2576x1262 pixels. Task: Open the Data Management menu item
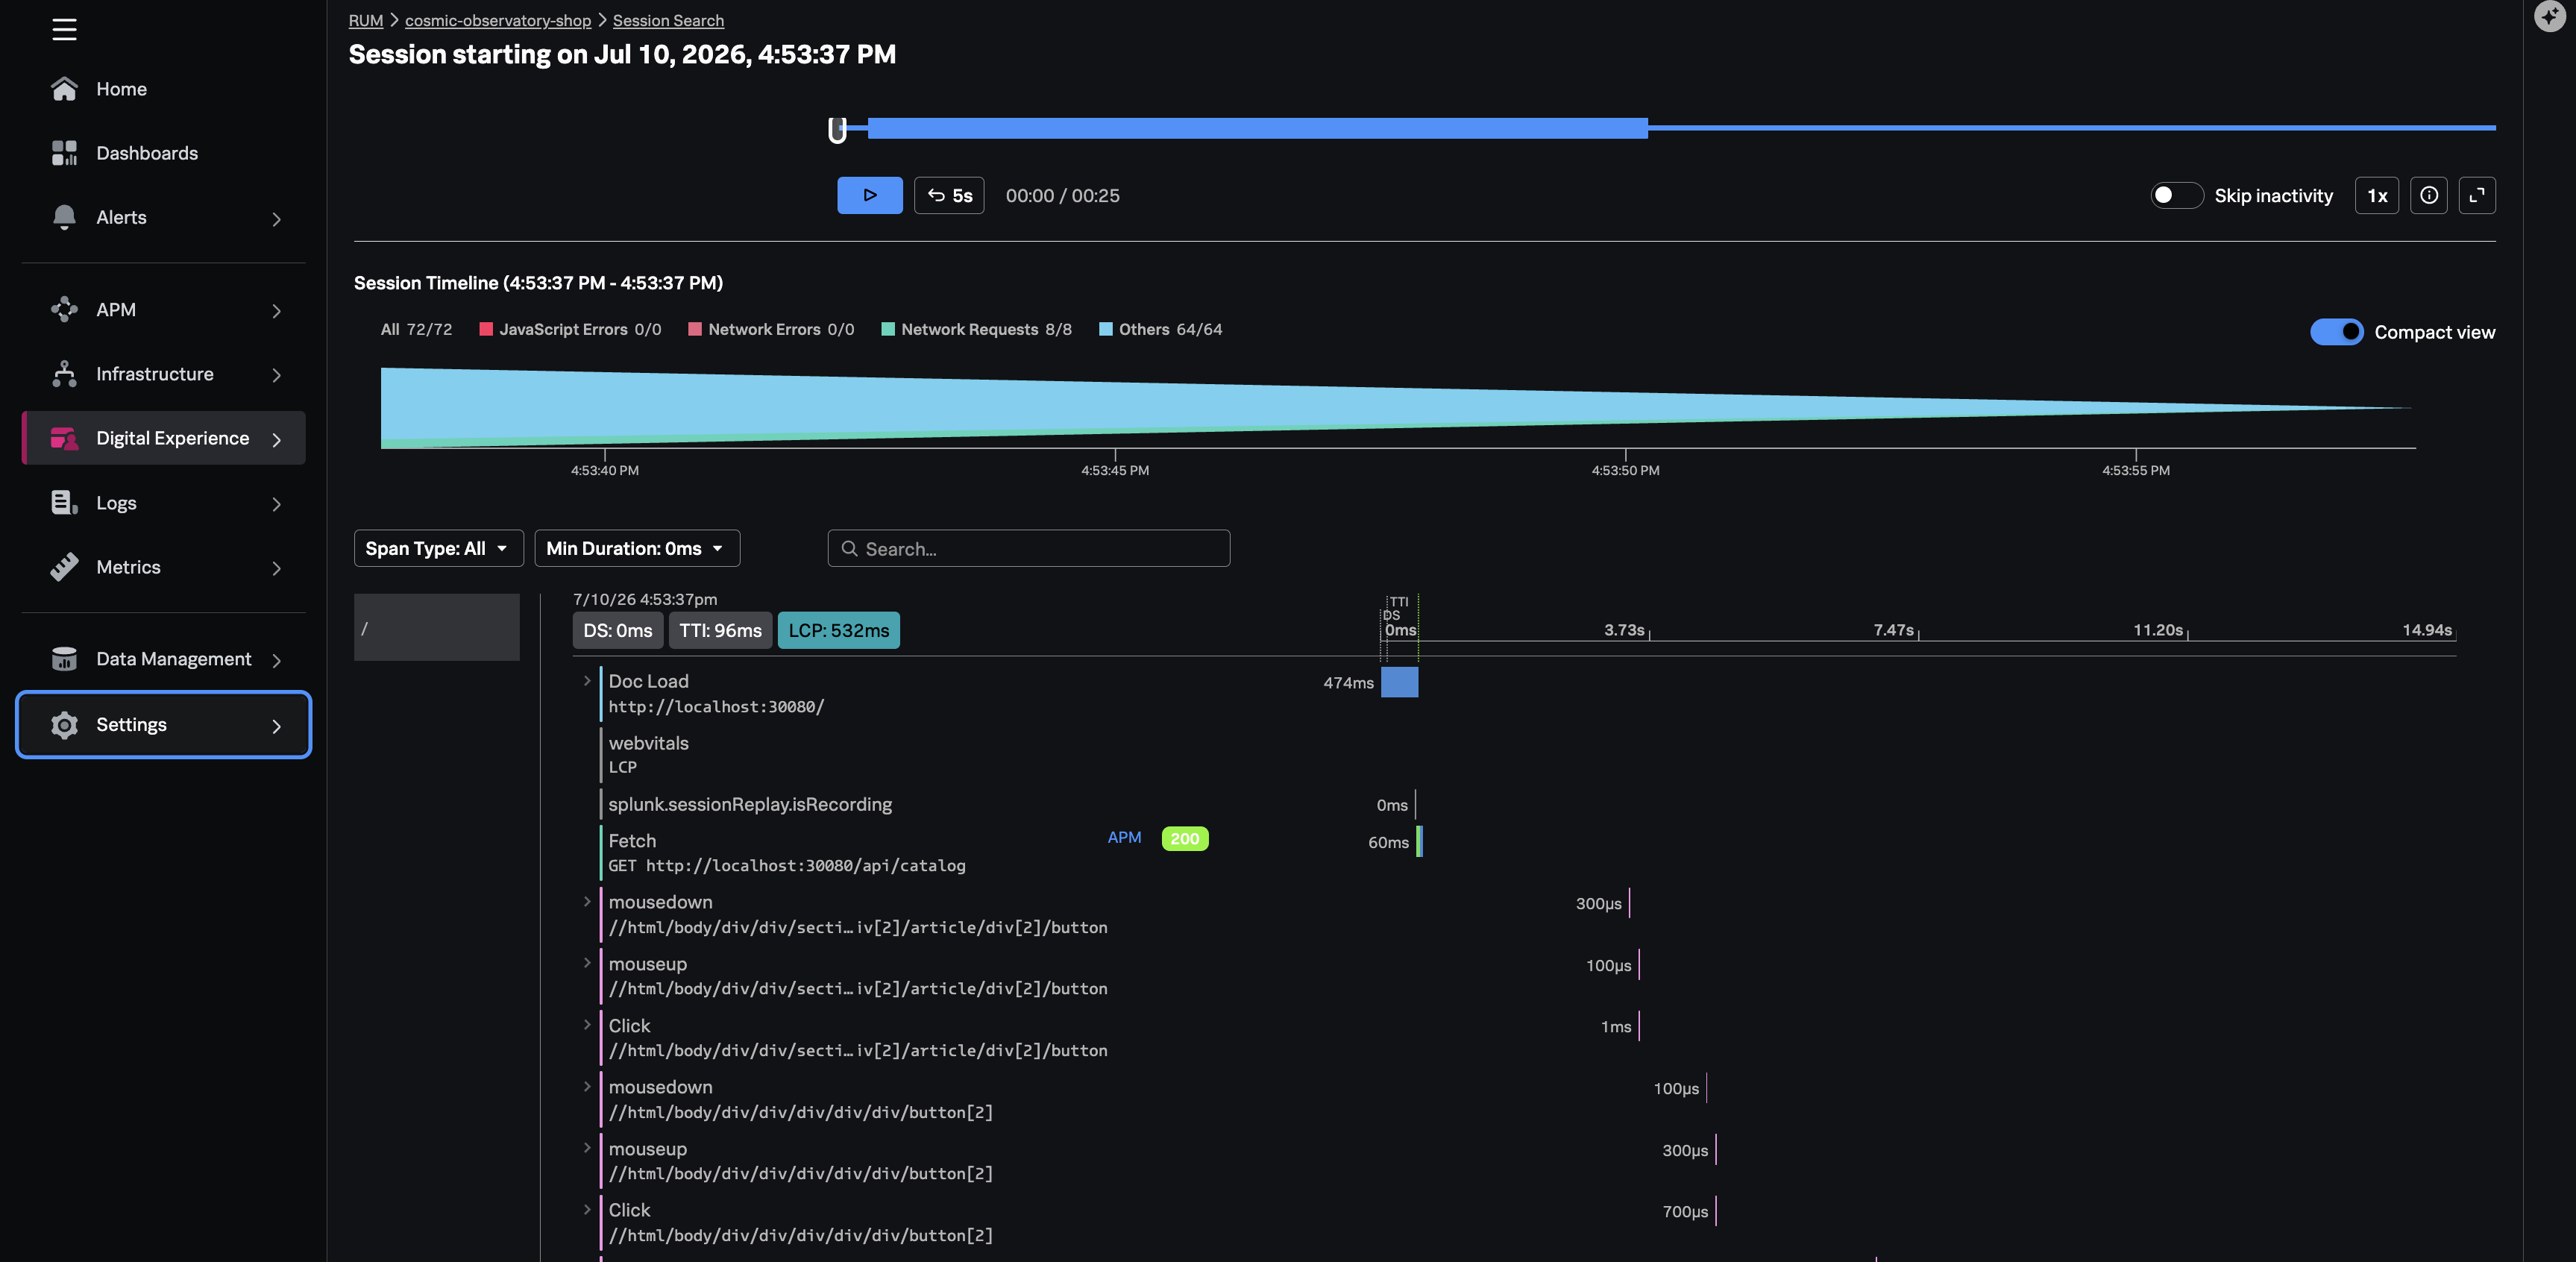pos(163,659)
